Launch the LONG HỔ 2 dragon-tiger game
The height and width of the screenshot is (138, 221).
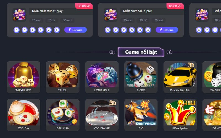click(x=102, y=77)
